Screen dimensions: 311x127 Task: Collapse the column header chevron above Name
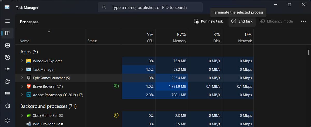(x=49, y=32)
